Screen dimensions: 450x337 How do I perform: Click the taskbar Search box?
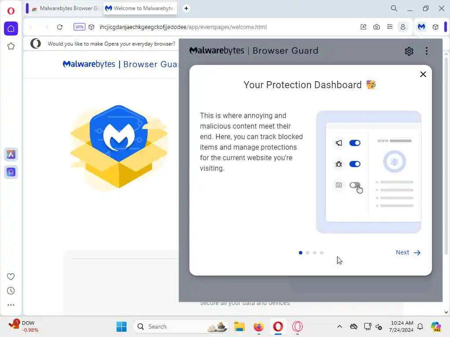[x=181, y=326]
